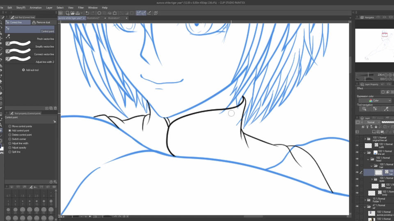Toggle visibility of the body layer
Viewport: 394px width, 221px height.
tap(357, 193)
